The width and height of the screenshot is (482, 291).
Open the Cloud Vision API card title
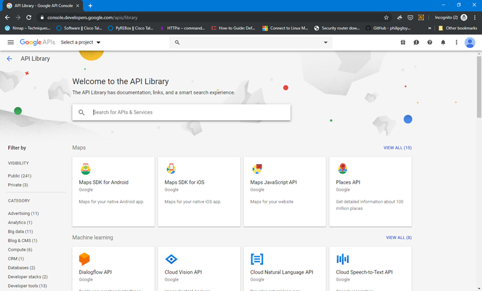pos(183,272)
